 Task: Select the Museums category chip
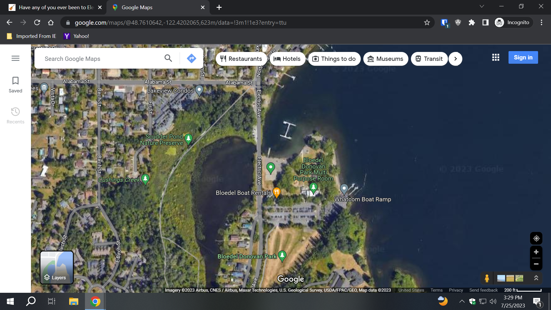point(386,59)
